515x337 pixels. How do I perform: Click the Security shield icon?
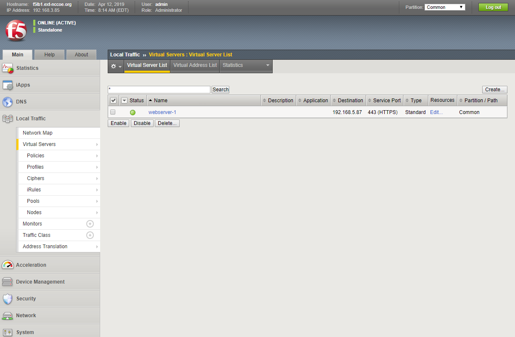click(x=8, y=299)
